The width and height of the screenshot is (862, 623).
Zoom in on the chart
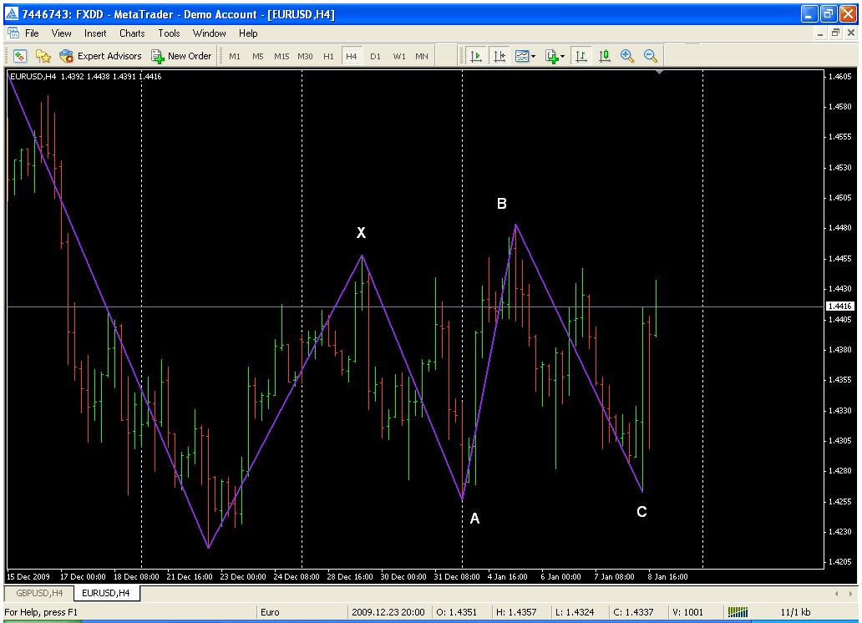(627, 56)
